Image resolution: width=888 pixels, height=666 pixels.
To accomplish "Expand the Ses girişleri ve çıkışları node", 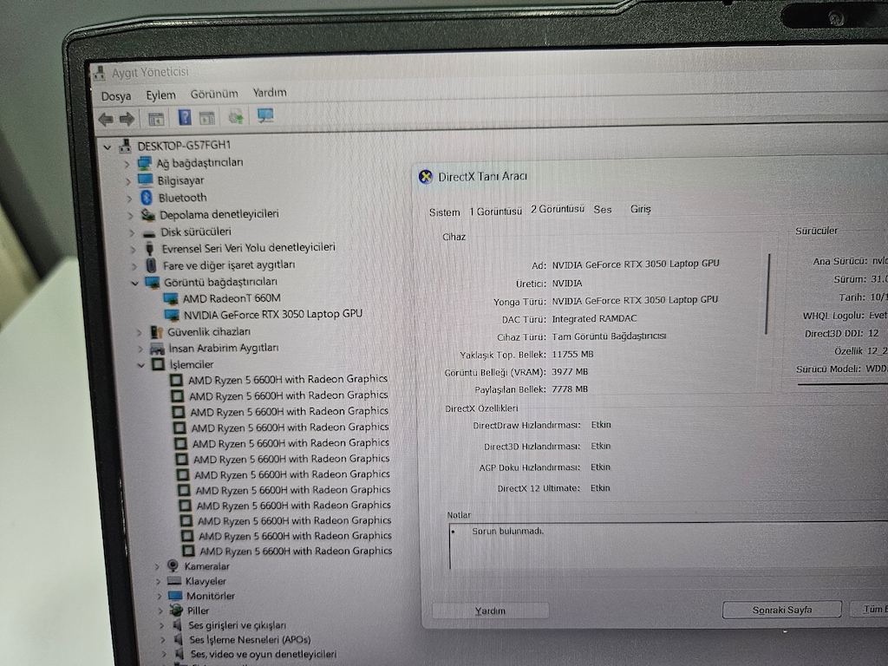I will coord(162,625).
